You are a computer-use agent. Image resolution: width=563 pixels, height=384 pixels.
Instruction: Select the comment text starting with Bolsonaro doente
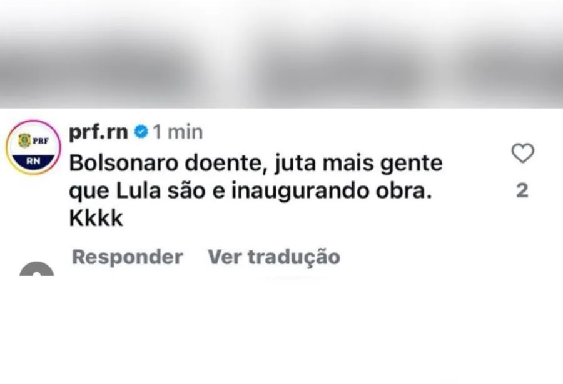pyautogui.click(x=256, y=190)
